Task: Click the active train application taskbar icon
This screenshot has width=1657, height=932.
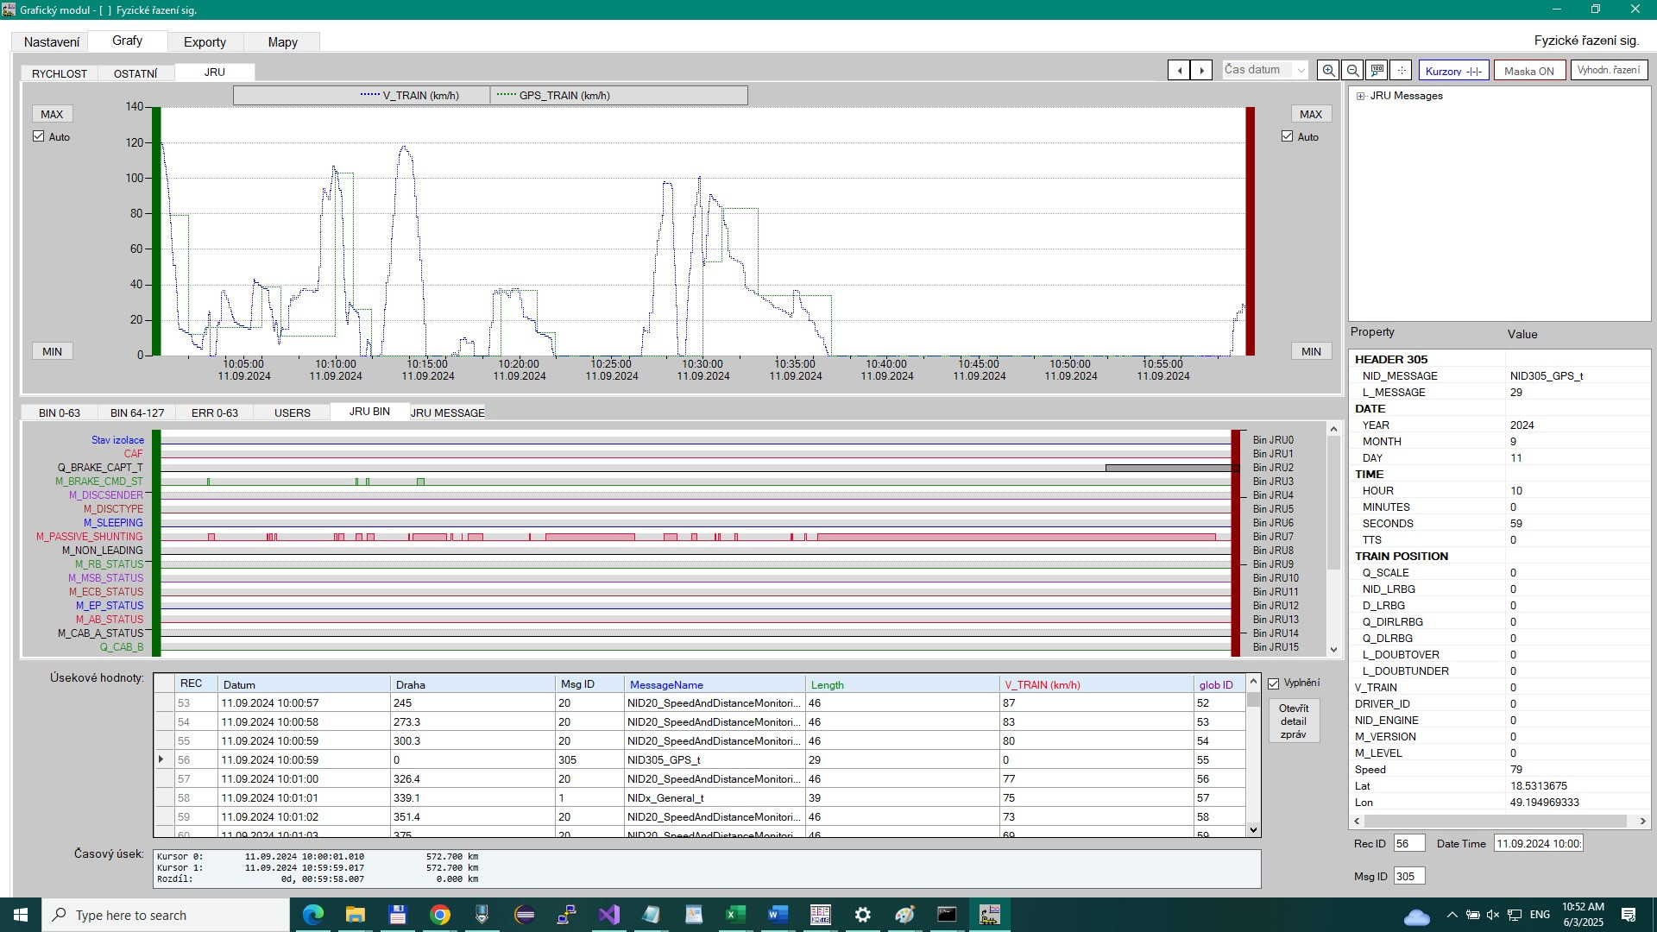Action: coord(989,915)
